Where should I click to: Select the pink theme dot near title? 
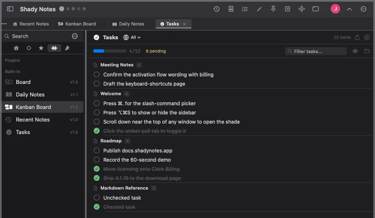click(x=84, y=9)
